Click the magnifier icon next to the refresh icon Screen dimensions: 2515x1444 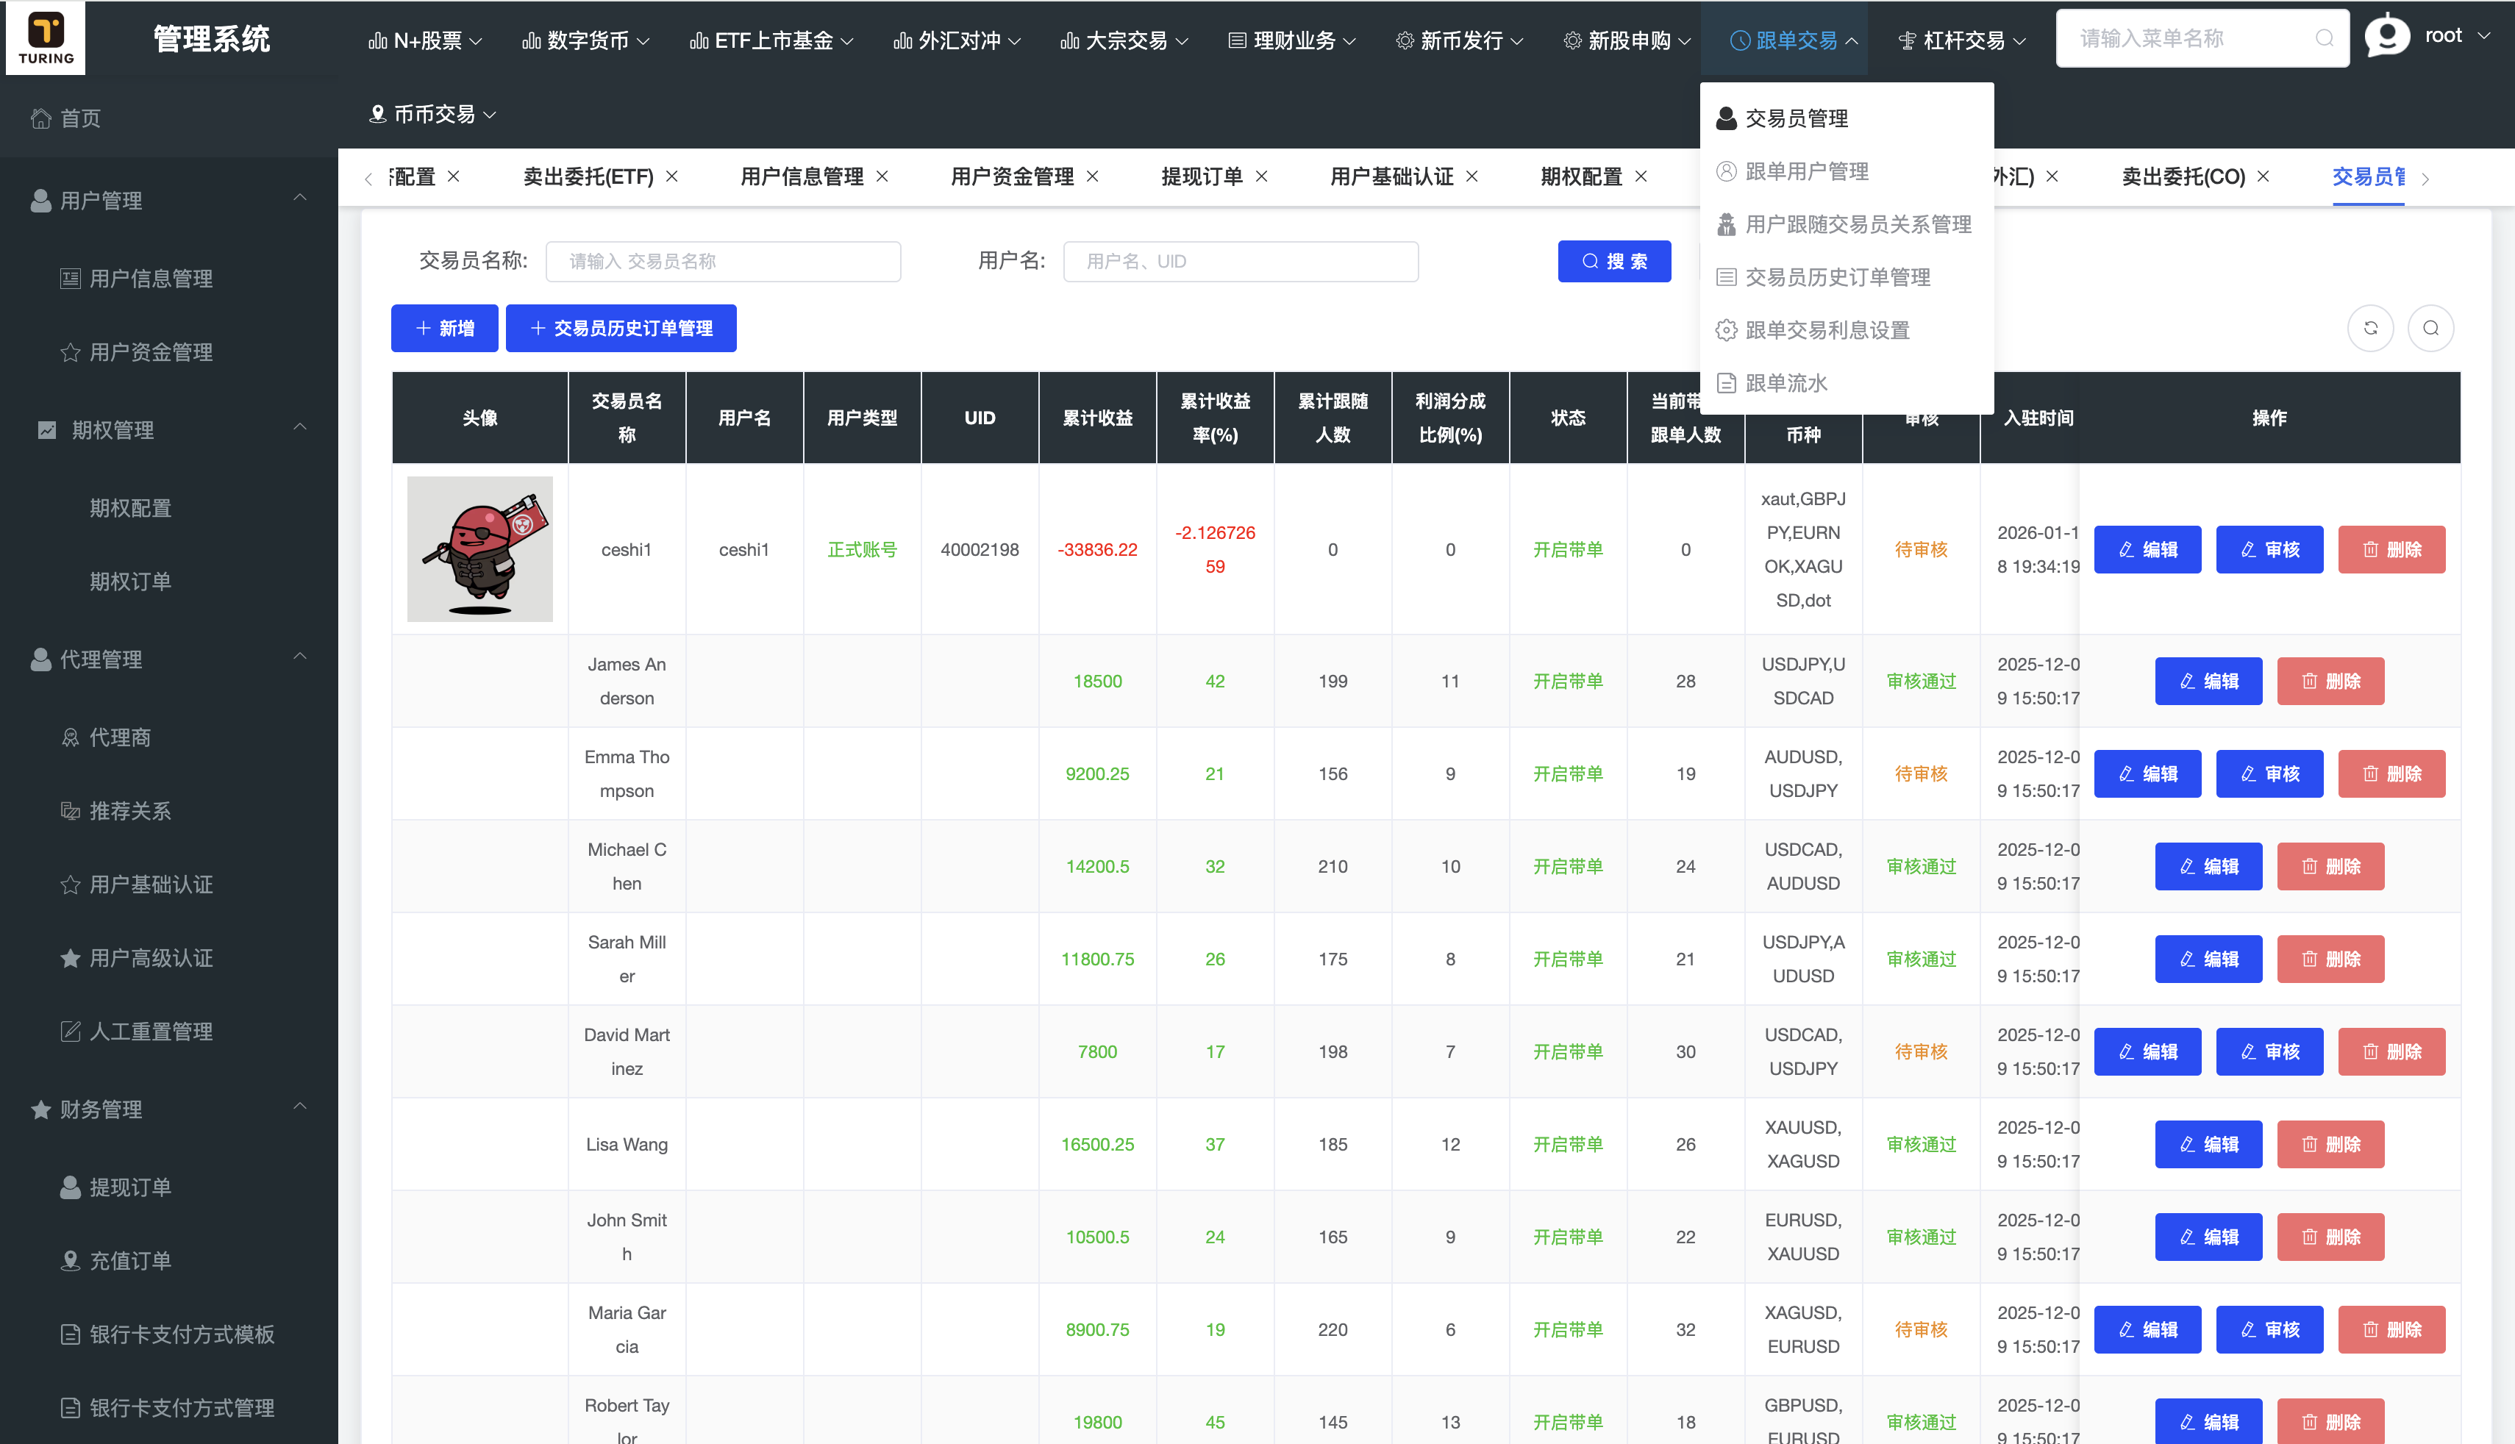2430,327
